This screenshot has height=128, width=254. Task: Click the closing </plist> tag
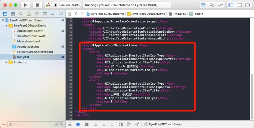82,115
